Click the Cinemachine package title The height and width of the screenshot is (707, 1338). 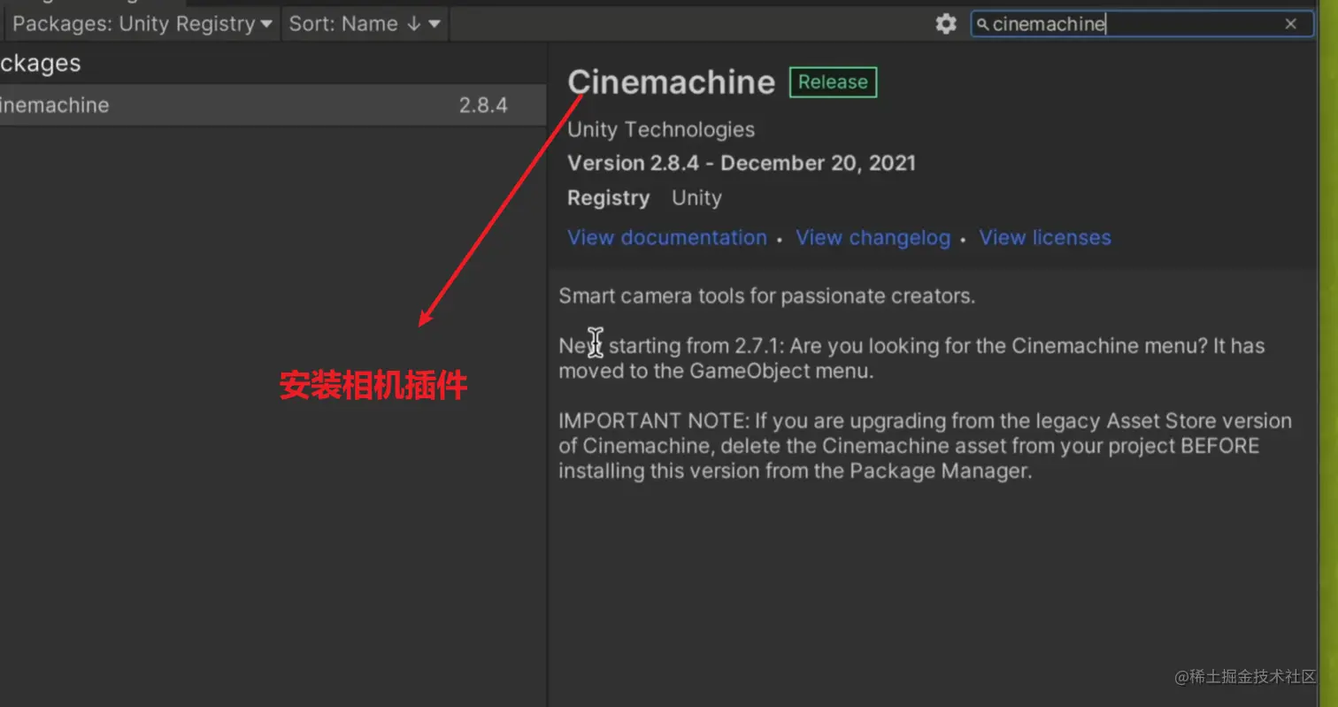click(671, 81)
